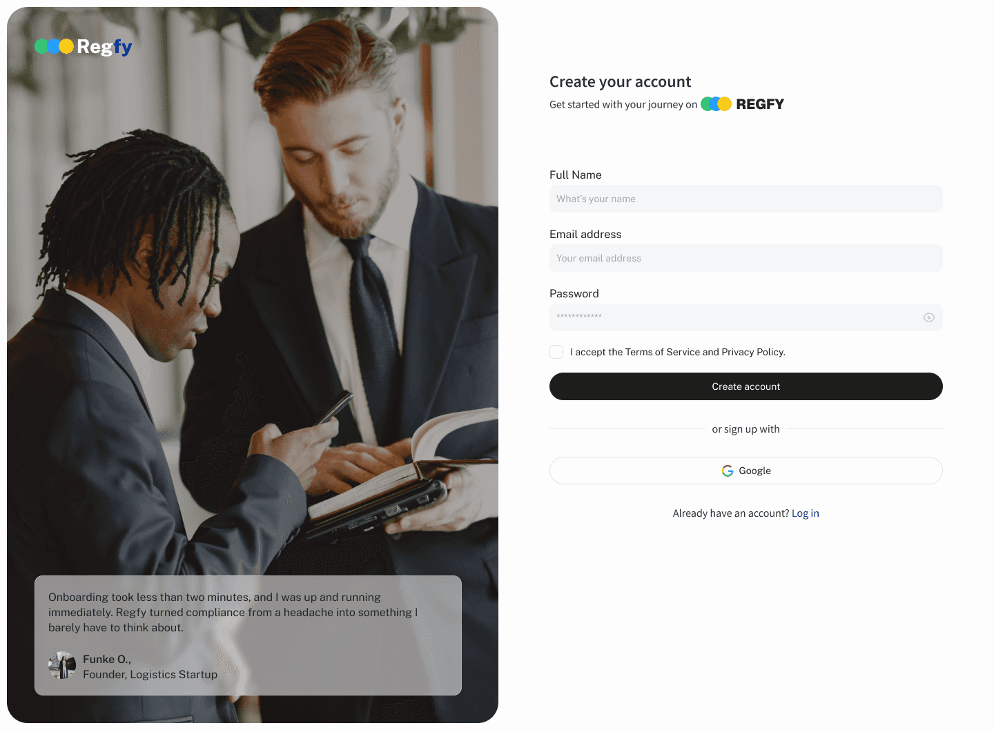Click the "or sign up with" divider text
994x730 pixels.
[746, 429]
